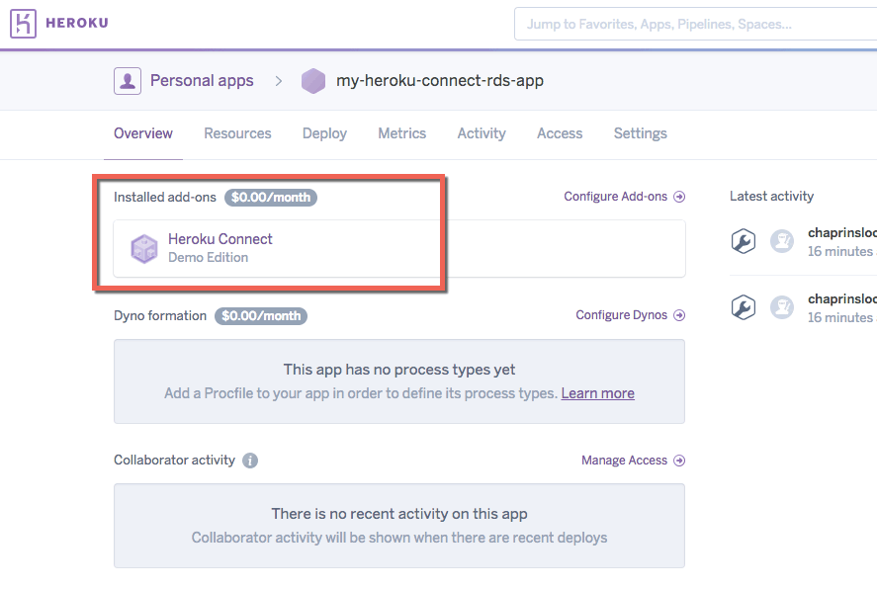This screenshot has height=589, width=877.
Task: Click the Configure Dynos link
Action: tap(621, 315)
